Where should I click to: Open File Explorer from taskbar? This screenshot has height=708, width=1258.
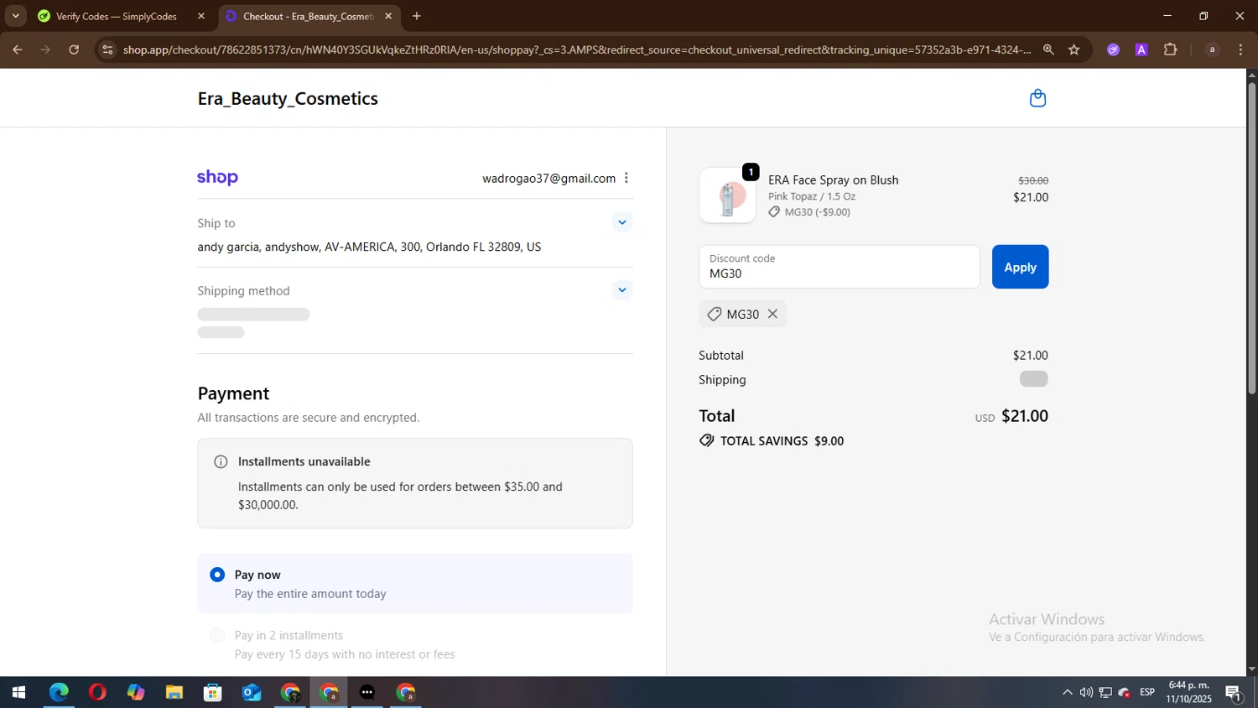point(174,693)
